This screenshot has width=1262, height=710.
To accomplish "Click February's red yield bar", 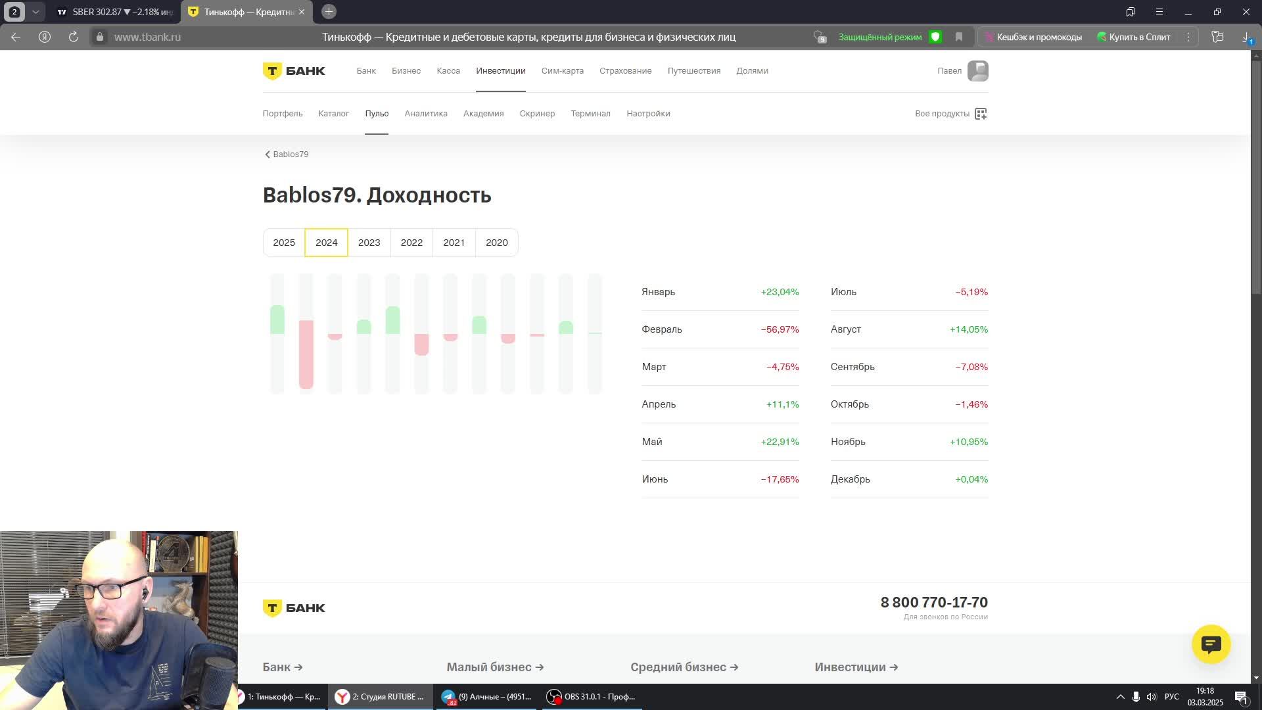I will click(x=306, y=354).
